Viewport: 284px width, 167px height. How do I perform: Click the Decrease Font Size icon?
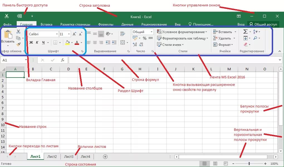pyautogui.click(x=80, y=34)
